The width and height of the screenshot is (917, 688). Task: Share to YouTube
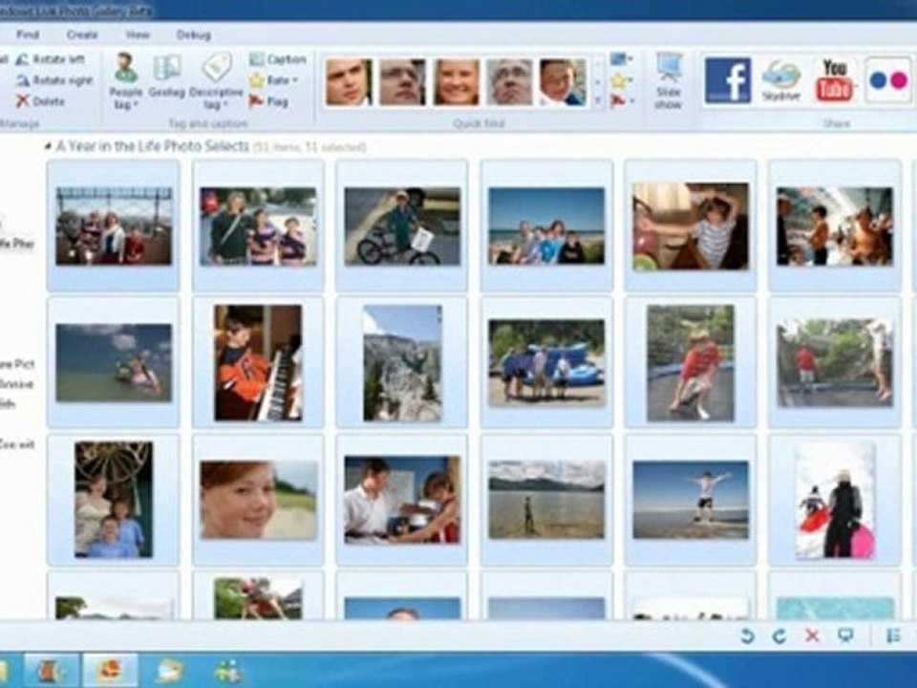point(835,80)
